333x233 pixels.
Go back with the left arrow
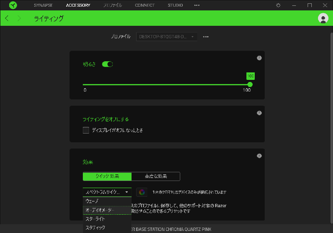tap(7, 18)
